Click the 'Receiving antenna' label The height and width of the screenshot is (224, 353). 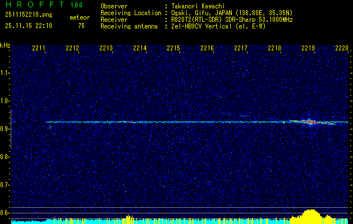(x=129, y=26)
